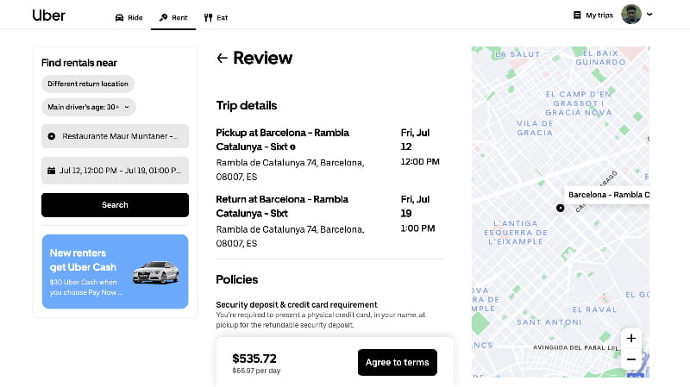Viewport: 690px width, 387px height.
Task: Open My trips
Action: 593,16
